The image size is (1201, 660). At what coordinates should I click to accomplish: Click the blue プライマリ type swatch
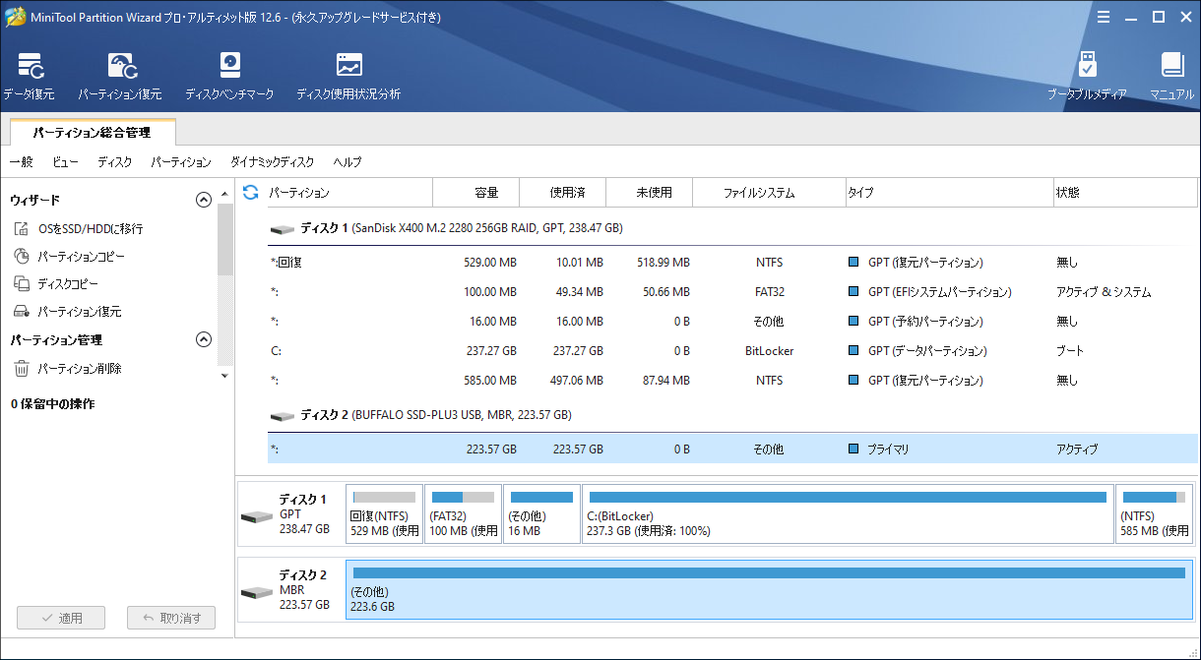[853, 449]
